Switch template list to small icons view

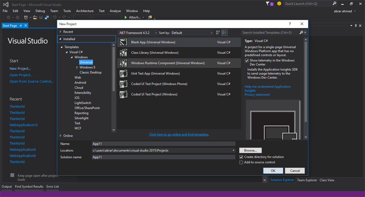click(x=218, y=33)
